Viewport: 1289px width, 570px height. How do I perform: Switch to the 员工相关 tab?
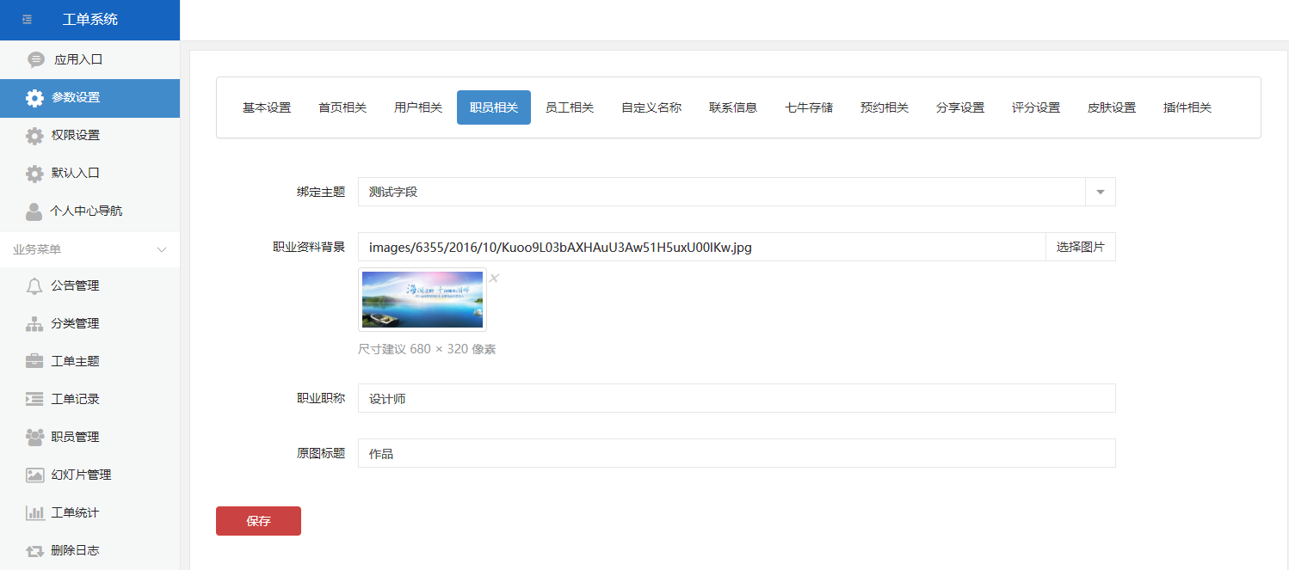pyautogui.click(x=570, y=107)
